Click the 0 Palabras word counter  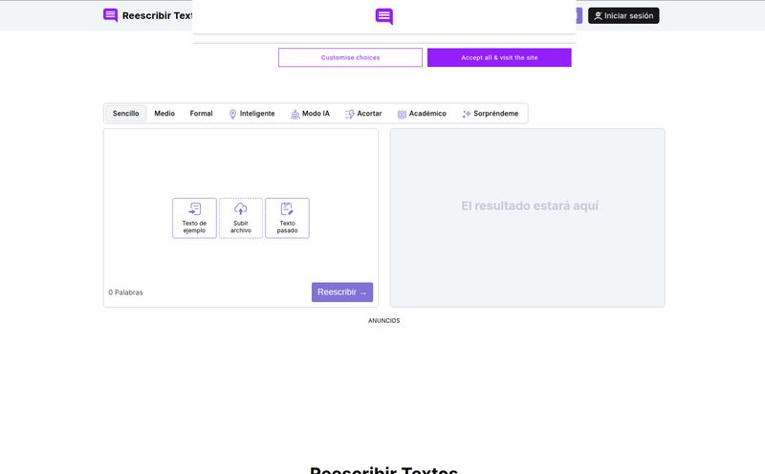click(x=125, y=292)
